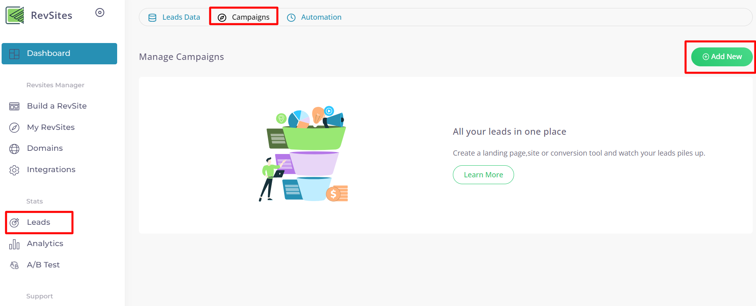The width and height of the screenshot is (756, 306).
Task: Click the Dashboard grid icon
Action: tap(14, 54)
